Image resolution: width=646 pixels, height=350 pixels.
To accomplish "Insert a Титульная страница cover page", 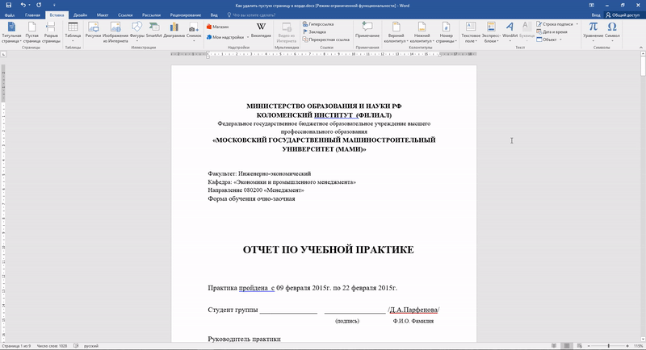I will click(x=11, y=33).
